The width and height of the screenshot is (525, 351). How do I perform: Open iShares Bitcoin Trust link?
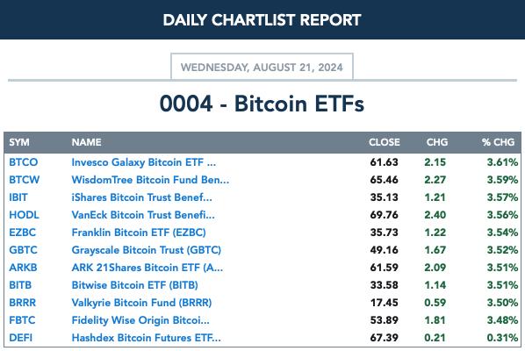coord(141,197)
